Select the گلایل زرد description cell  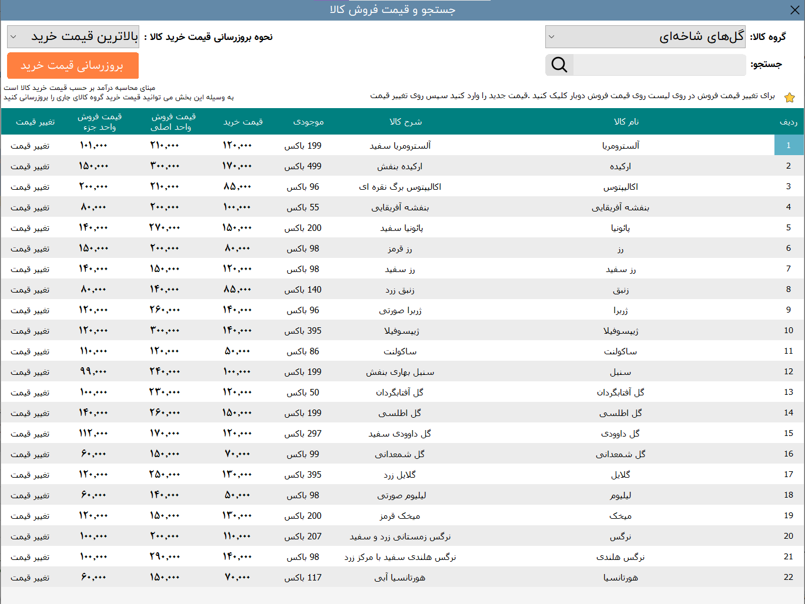tap(400, 475)
